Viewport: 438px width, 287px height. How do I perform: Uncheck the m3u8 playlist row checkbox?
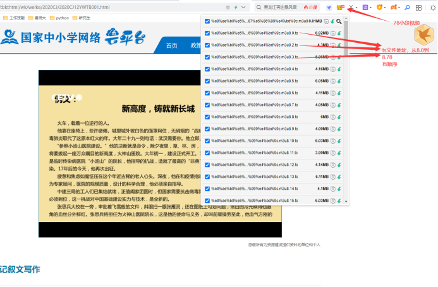(207, 21)
